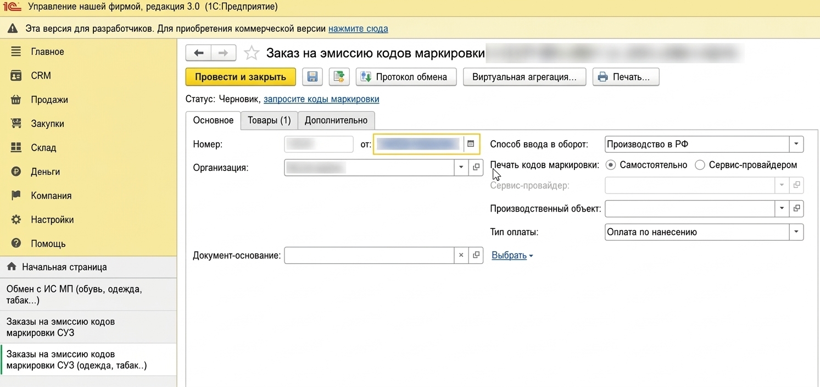
Task: Add document to favorites with the star
Action: (x=252, y=53)
